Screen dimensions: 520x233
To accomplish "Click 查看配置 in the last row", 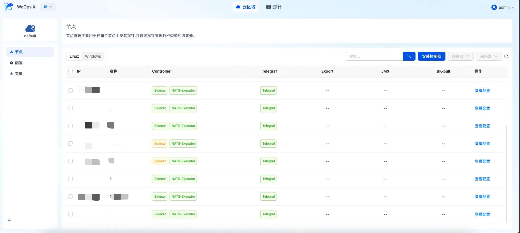I will [482, 214].
